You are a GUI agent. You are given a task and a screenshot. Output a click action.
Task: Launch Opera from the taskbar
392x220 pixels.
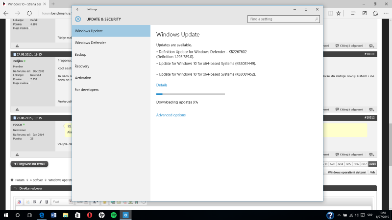click(x=90, y=215)
